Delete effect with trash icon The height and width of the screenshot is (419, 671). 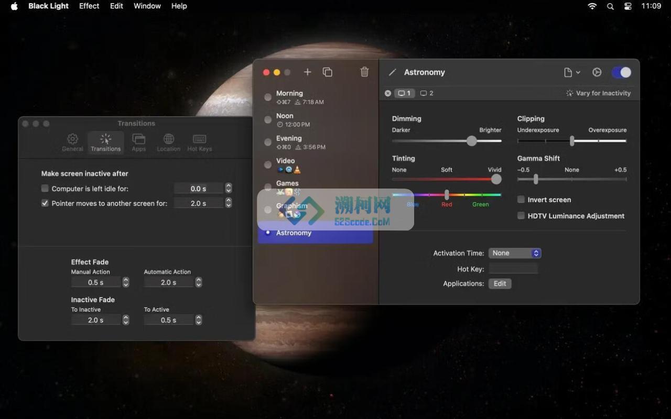(x=364, y=72)
